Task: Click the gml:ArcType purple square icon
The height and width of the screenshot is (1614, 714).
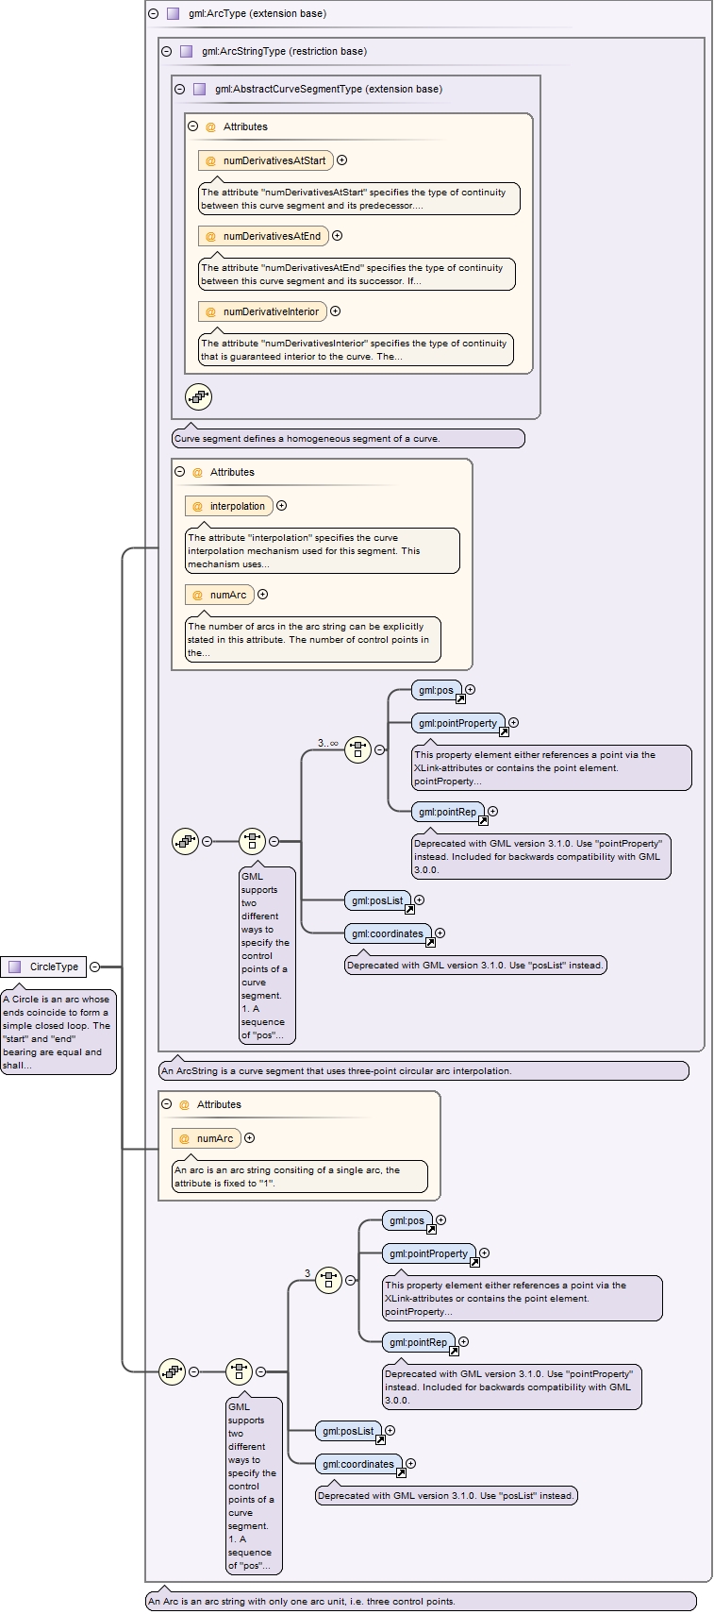Action: (173, 14)
